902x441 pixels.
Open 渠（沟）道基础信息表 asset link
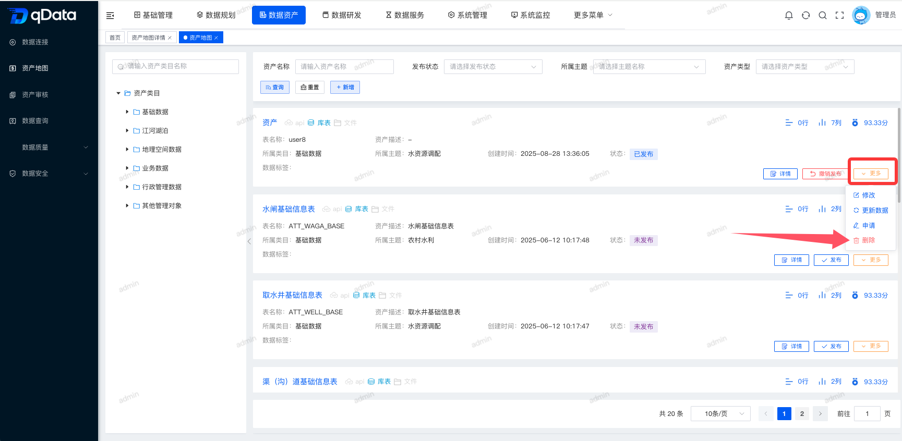[300, 382]
